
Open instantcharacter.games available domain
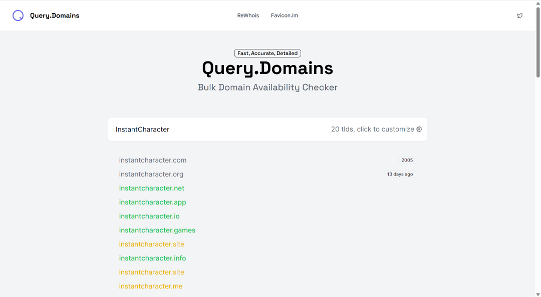pos(157,230)
